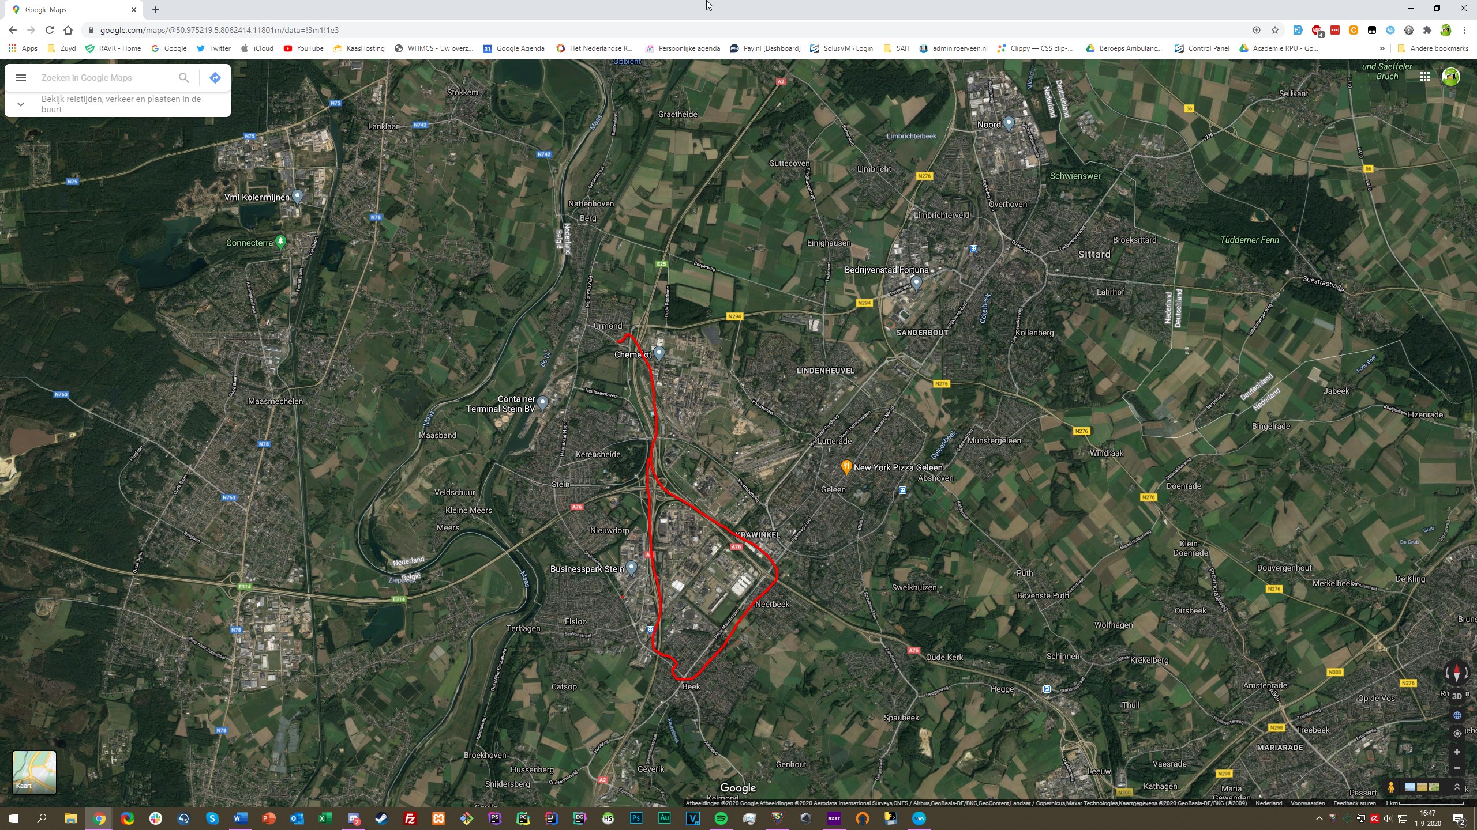Toggle the globe view button
The height and width of the screenshot is (830, 1477).
click(1457, 715)
